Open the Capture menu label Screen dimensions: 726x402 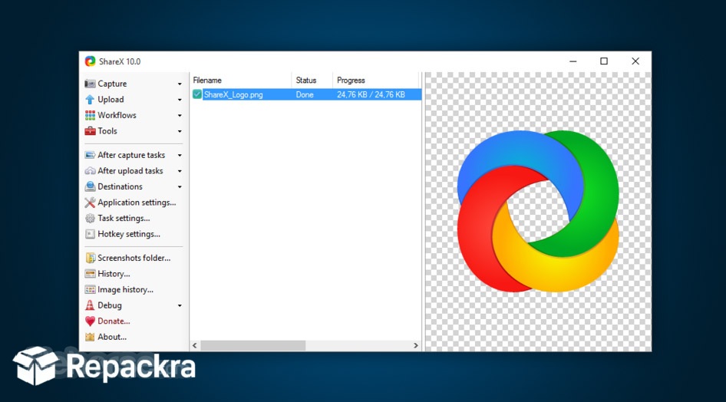[x=112, y=84]
